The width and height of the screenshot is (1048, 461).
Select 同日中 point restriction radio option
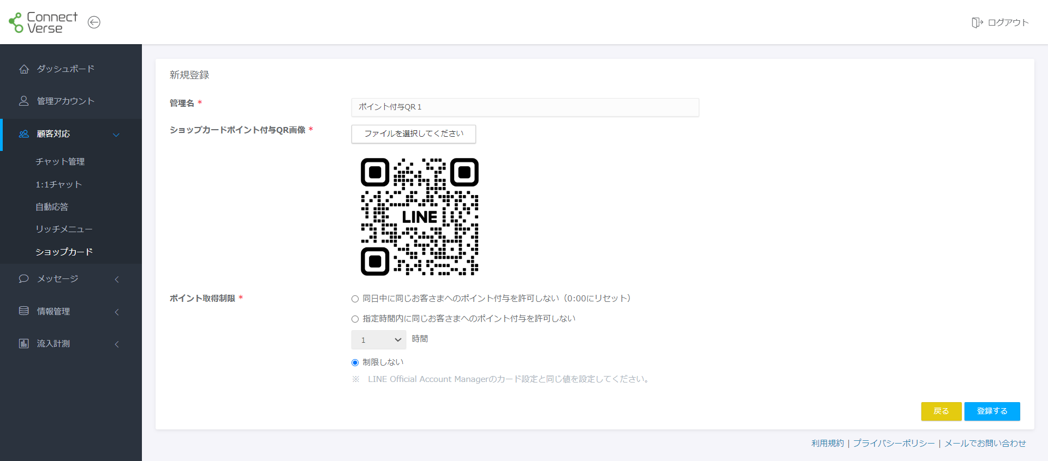point(355,299)
